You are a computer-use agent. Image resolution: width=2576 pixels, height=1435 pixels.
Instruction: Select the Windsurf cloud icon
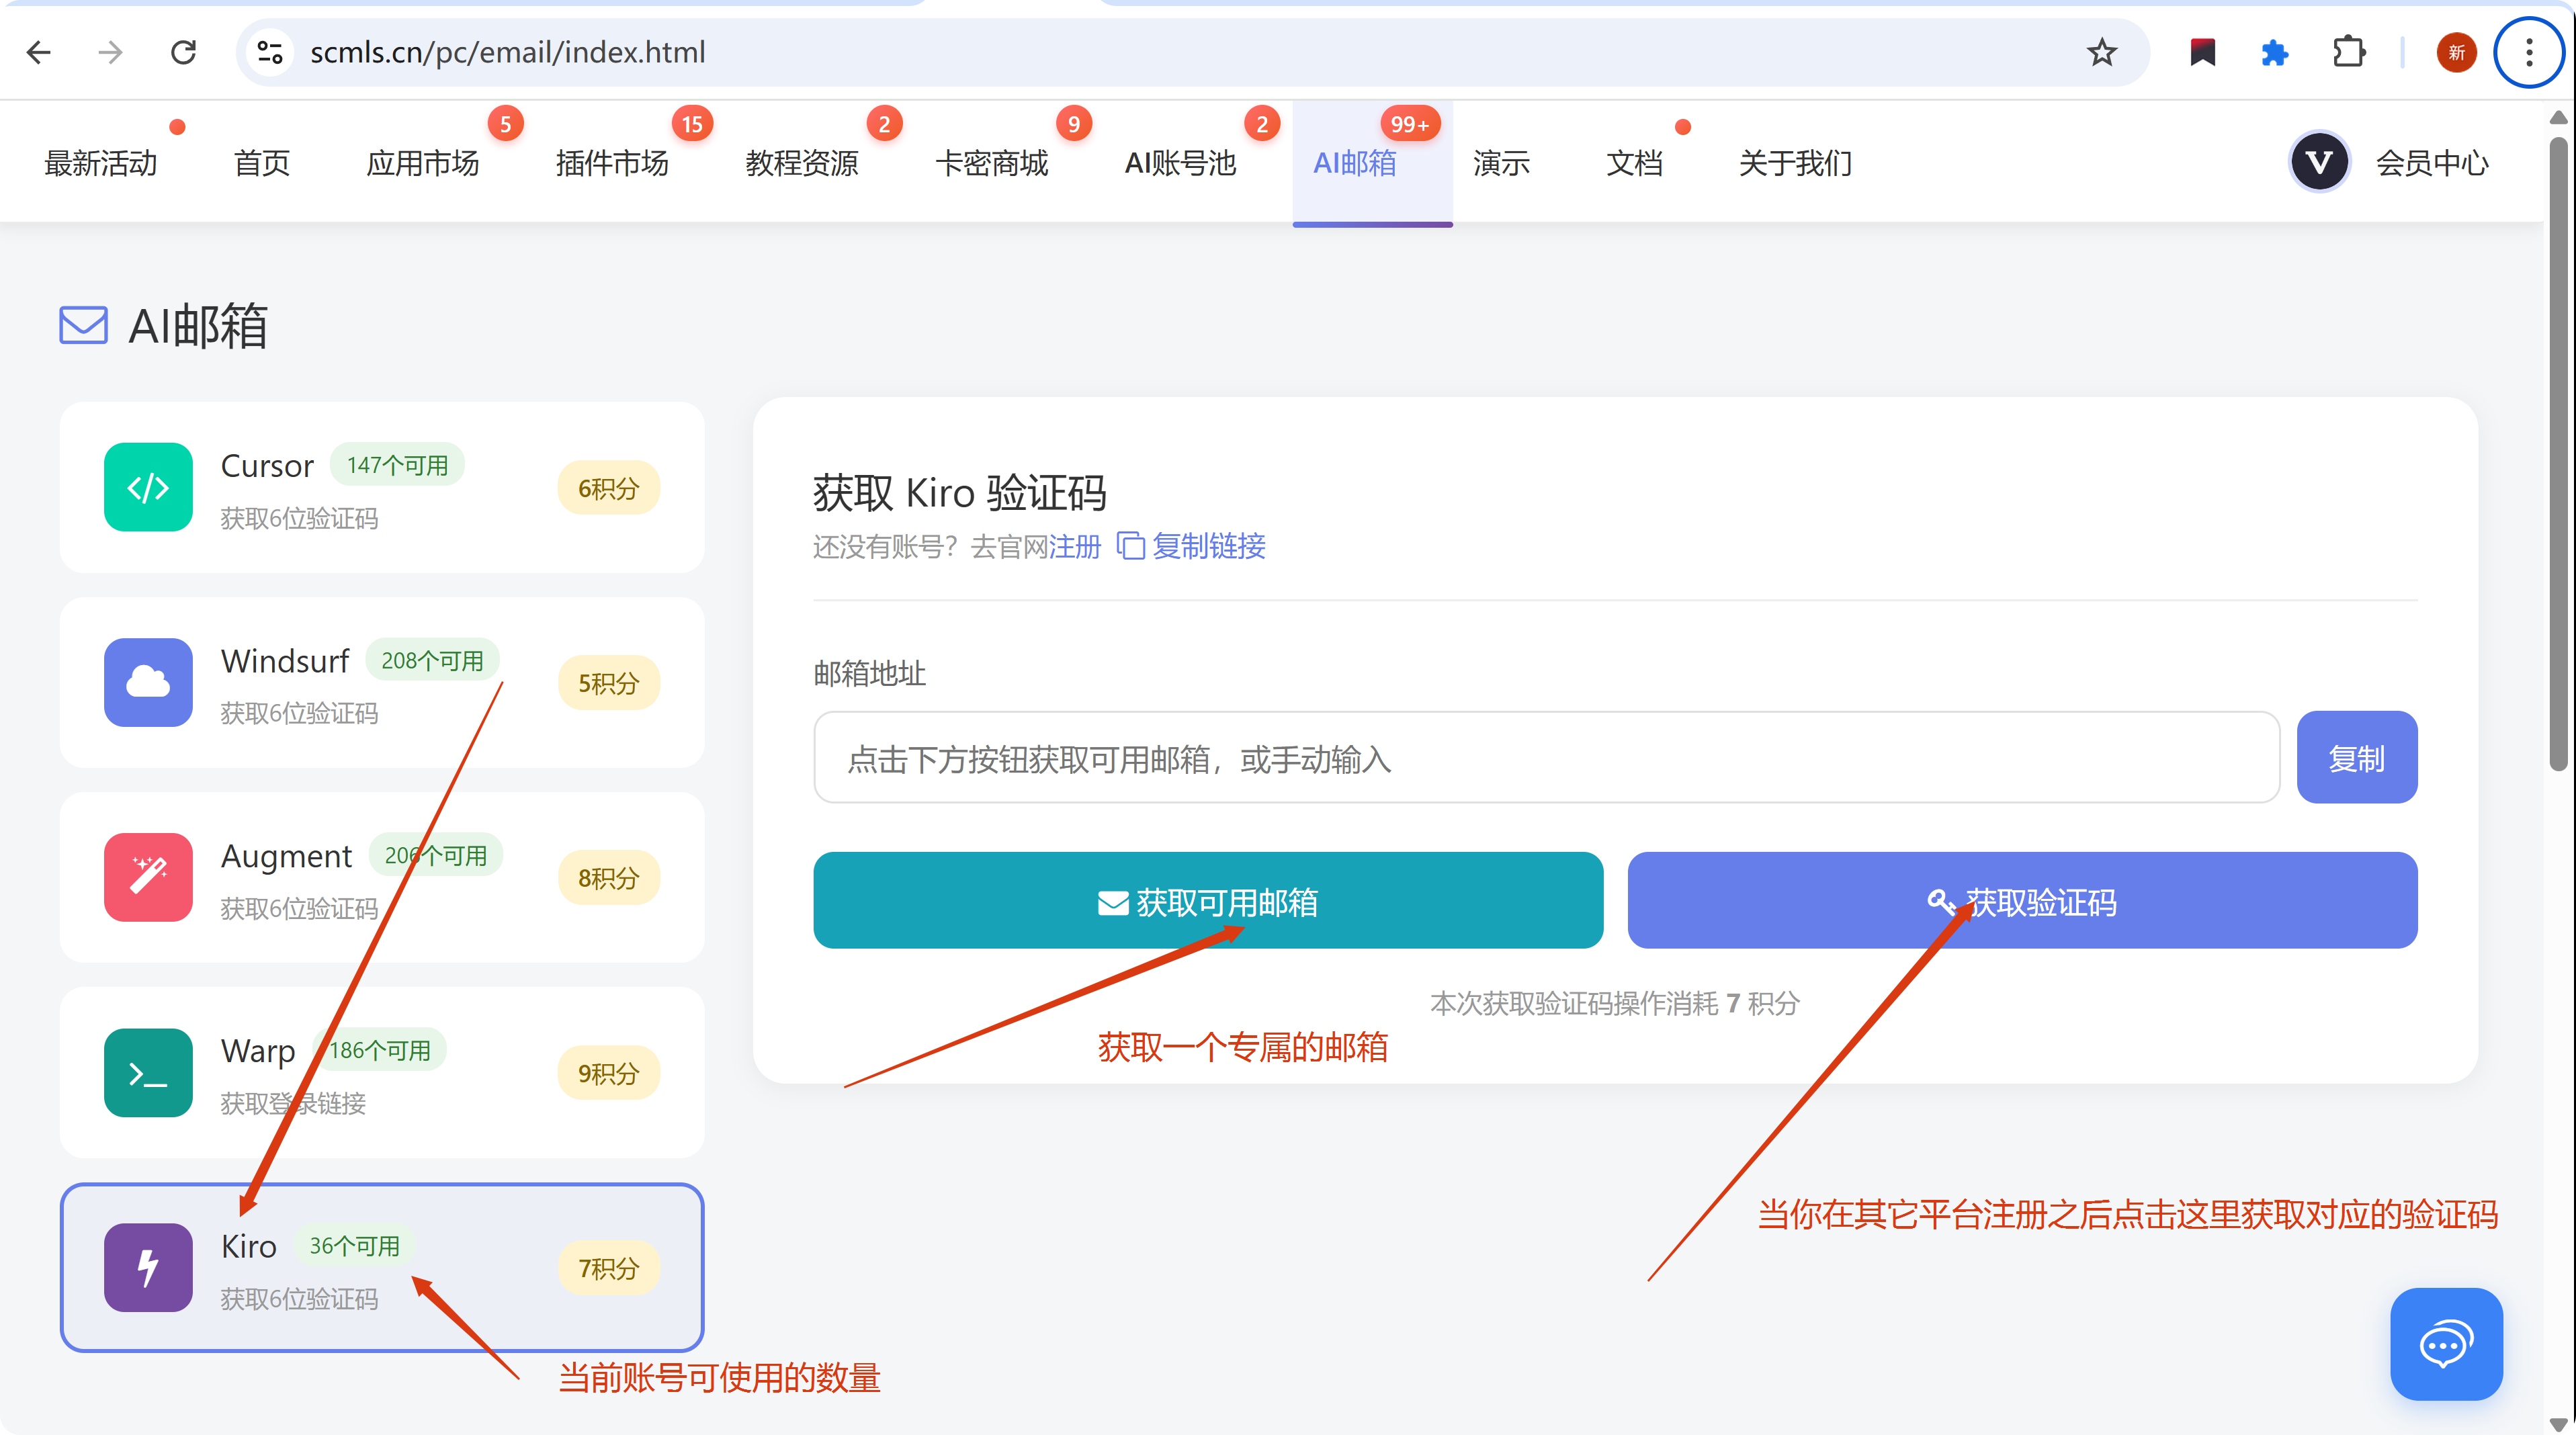(x=148, y=682)
